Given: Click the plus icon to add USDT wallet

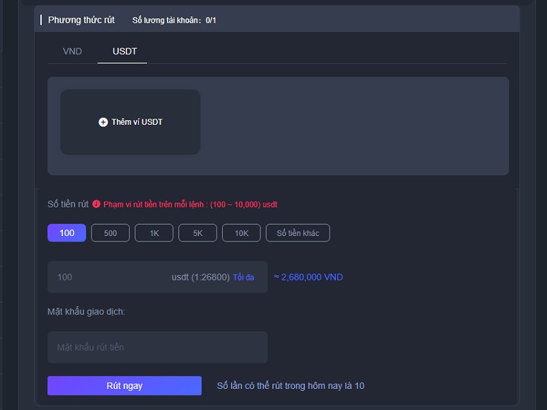Looking at the screenshot, I should point(101,122).
